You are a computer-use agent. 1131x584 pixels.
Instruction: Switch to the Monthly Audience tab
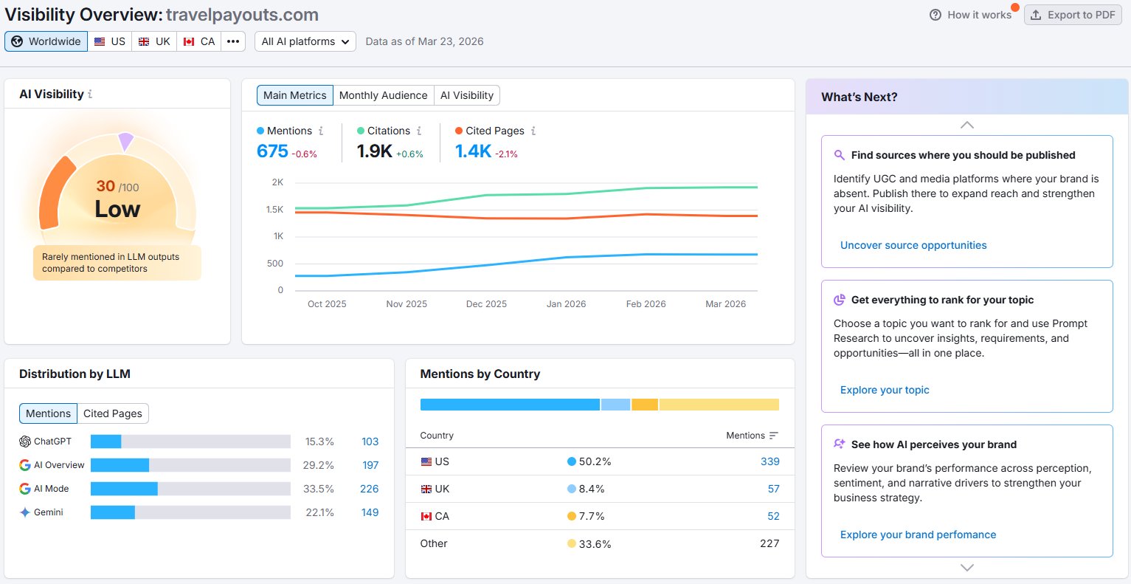(383, 95)
